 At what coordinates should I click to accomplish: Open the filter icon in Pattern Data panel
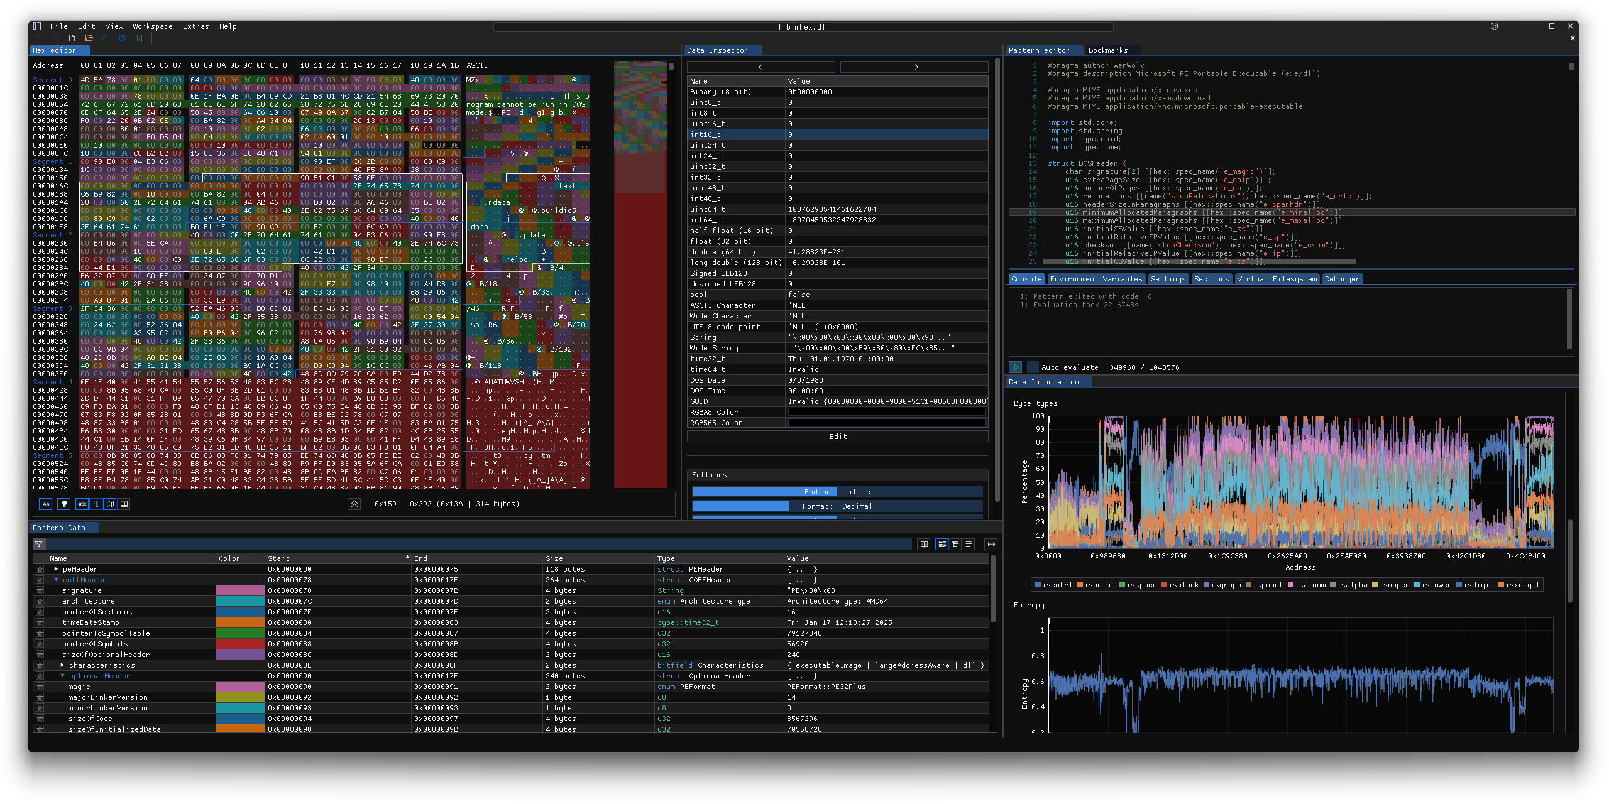pyautogui.click(x=39, y=544)
